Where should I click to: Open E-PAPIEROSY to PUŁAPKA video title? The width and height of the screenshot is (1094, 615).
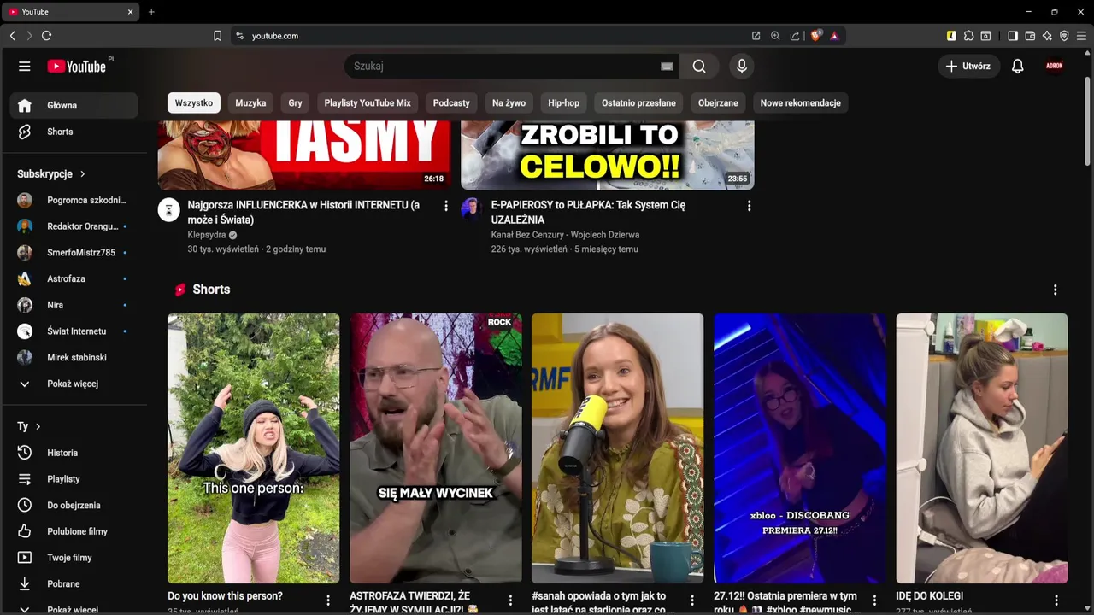coord(588,213)
